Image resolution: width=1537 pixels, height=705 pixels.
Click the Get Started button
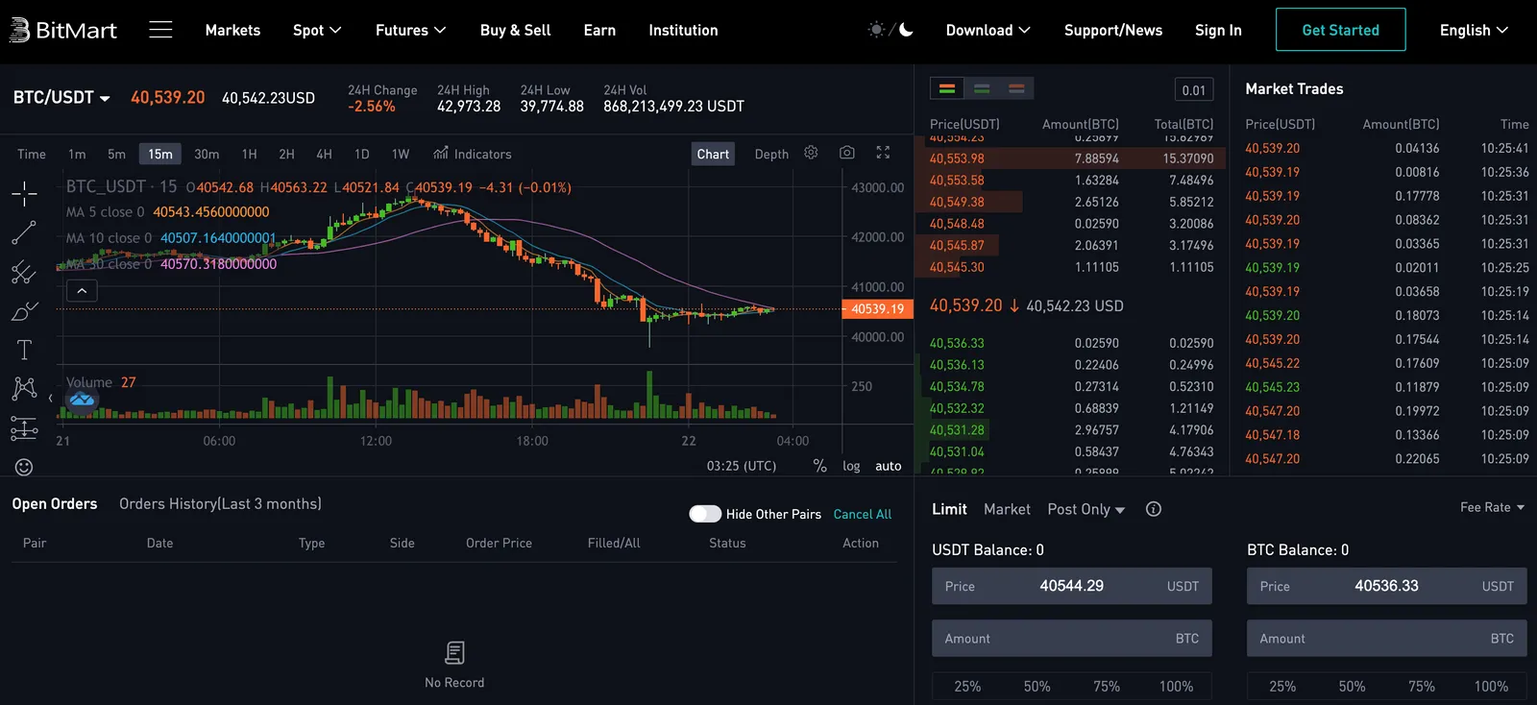(x=1341, y=30)
